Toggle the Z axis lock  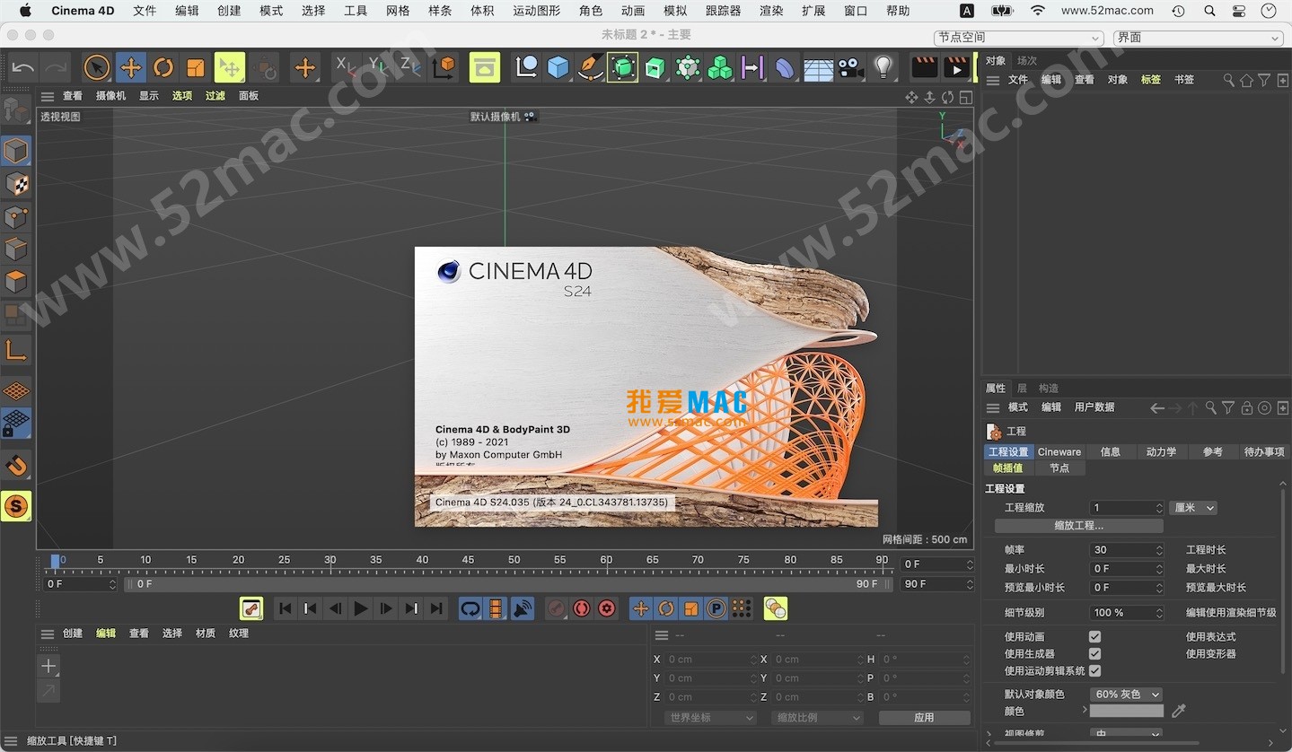[409, 66]
